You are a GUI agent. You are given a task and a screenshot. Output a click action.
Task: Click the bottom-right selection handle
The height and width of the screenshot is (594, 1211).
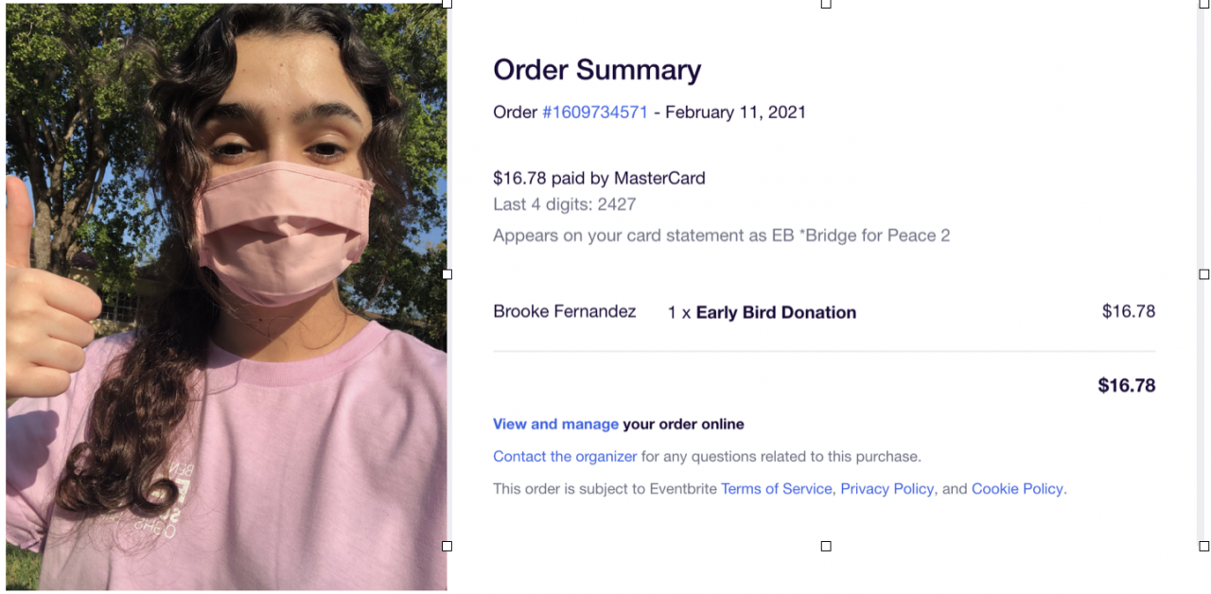(1204, 546)
